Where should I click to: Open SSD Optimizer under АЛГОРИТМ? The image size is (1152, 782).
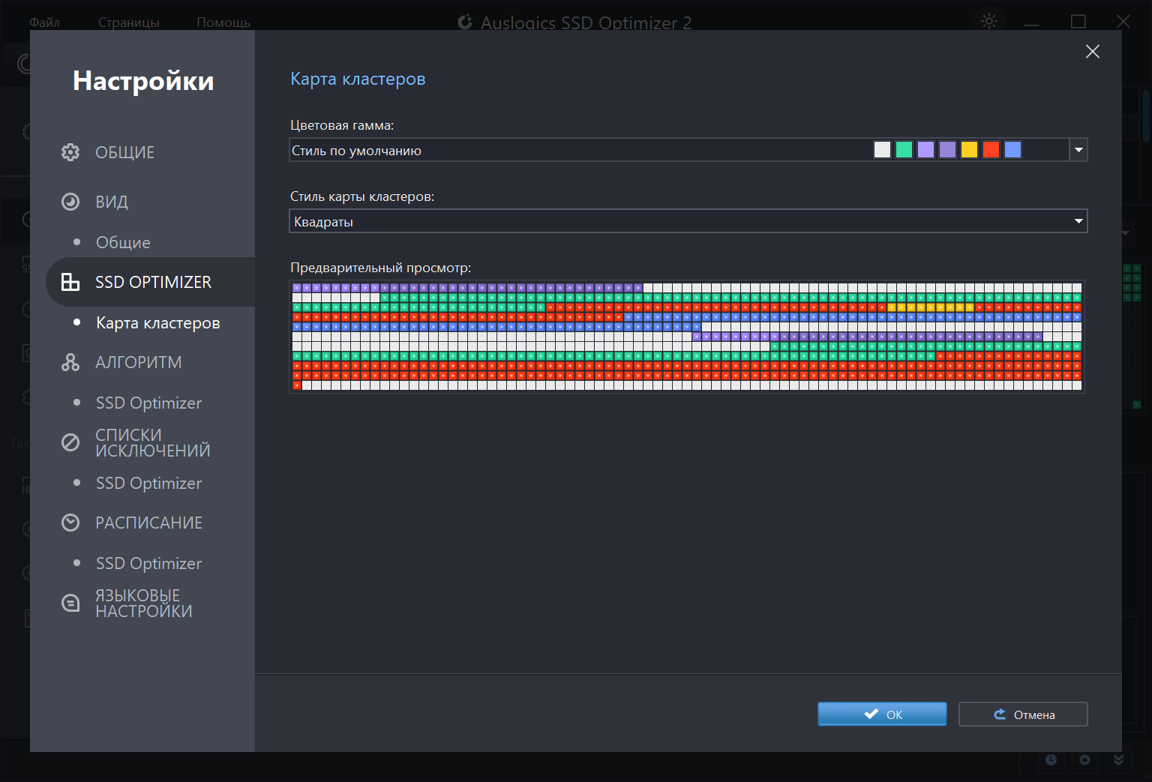tap(148, 403)
